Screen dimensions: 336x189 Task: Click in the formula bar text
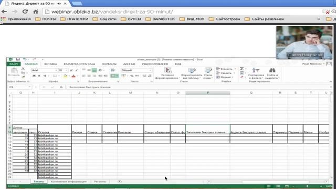[90, 87]
